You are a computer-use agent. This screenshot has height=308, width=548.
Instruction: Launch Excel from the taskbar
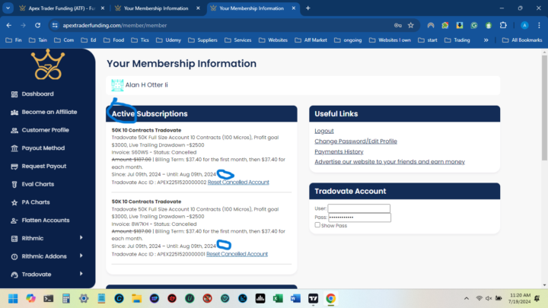point(278,298)
